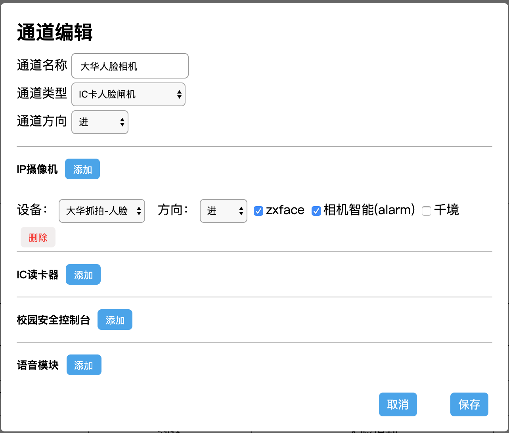Click the 设备： label text

(33, 210)
